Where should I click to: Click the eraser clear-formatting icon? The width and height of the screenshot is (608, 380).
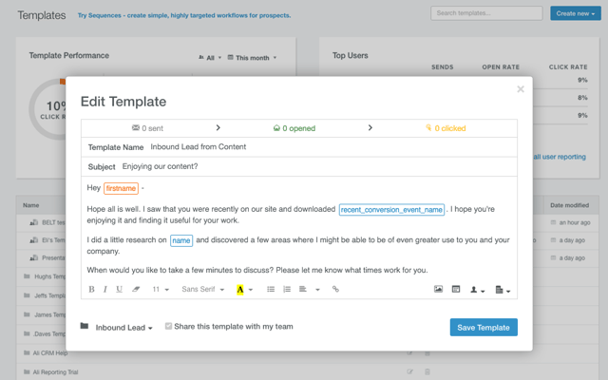(136, 289)
